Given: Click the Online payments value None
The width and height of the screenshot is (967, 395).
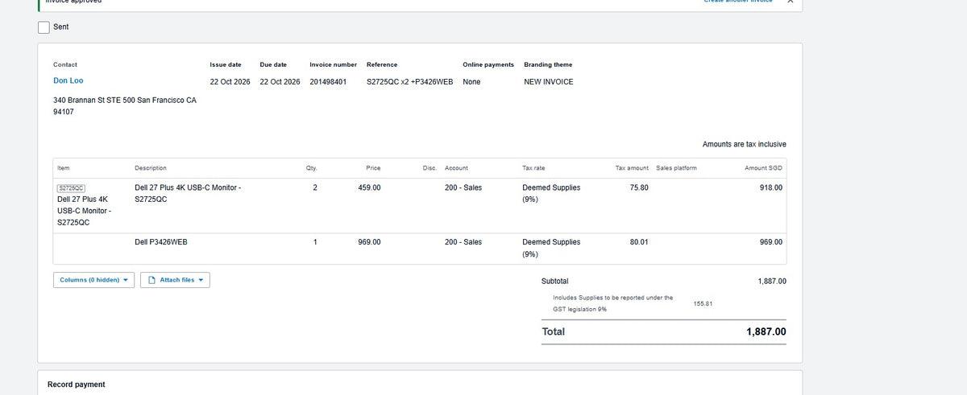Looking at the screenshot, I should (471, 82).
